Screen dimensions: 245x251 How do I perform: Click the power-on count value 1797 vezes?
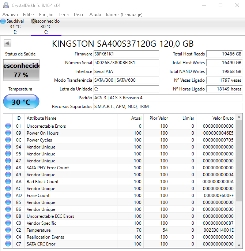[x=224, y=80]
